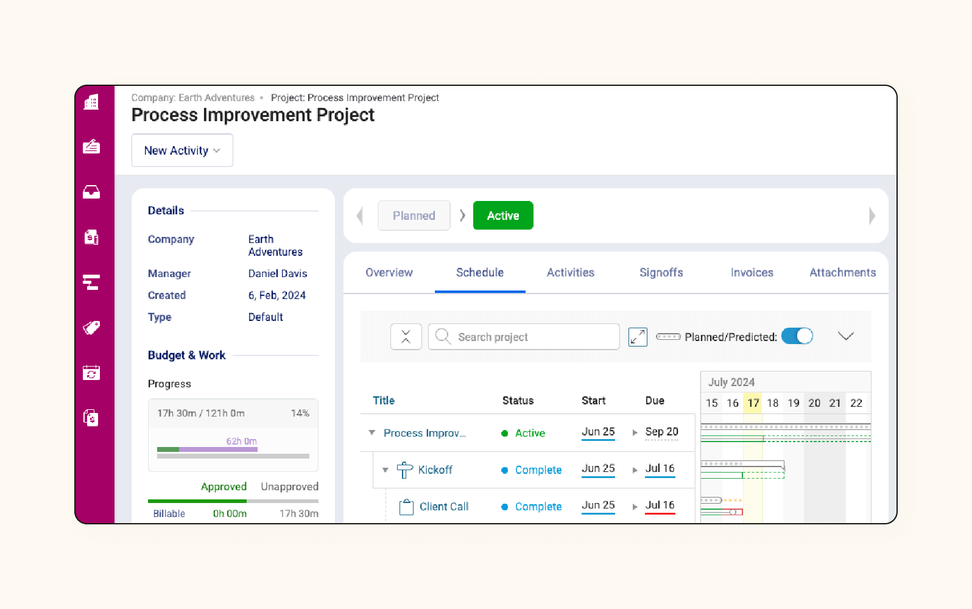Viewport: 972px width, 609px height.
Task: Click the Planned status button
Action: pyautogui.click(x=414, y=216)
